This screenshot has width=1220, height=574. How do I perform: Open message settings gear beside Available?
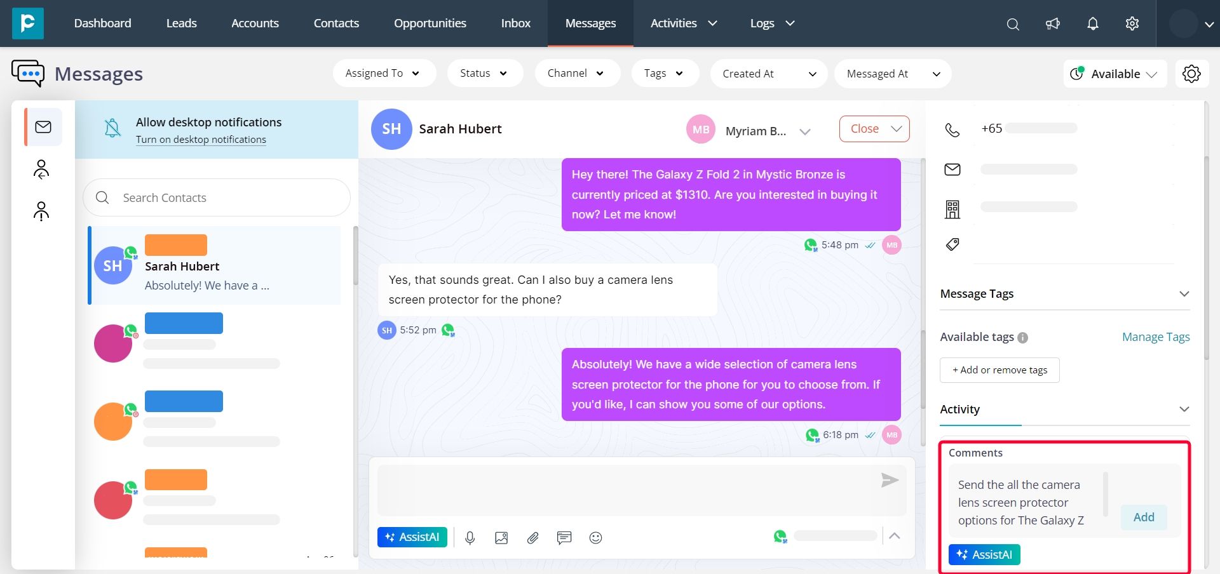click(x=1191, y=74)
